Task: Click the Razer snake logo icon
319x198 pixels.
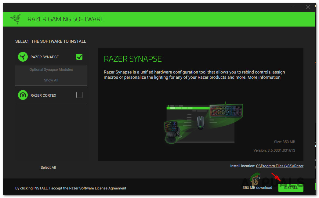Action: (16, 19)
